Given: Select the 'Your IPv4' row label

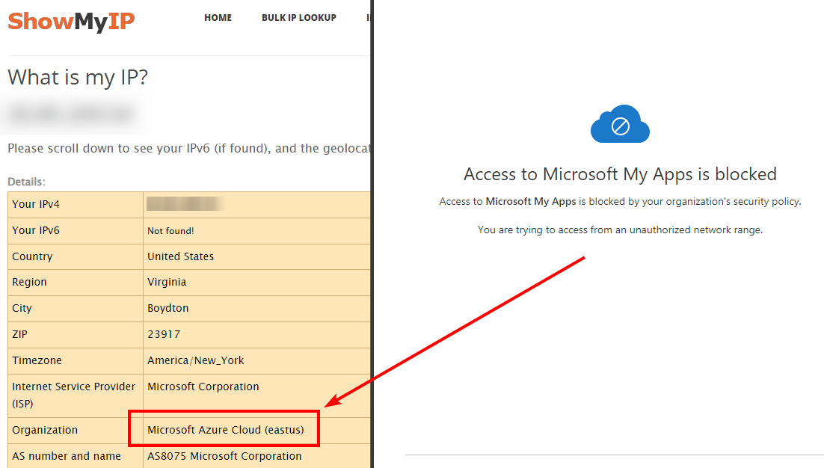Looking at the screenshot, I should (x=36, y=204).
